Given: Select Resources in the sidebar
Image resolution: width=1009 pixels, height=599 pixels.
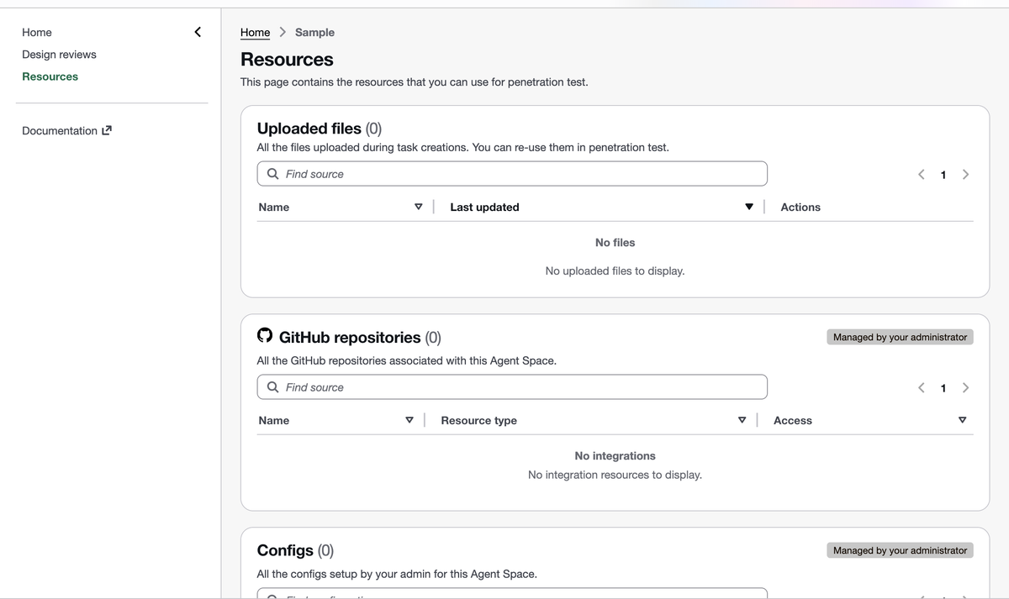Looking at the screenshot, I should coord(50,76).
